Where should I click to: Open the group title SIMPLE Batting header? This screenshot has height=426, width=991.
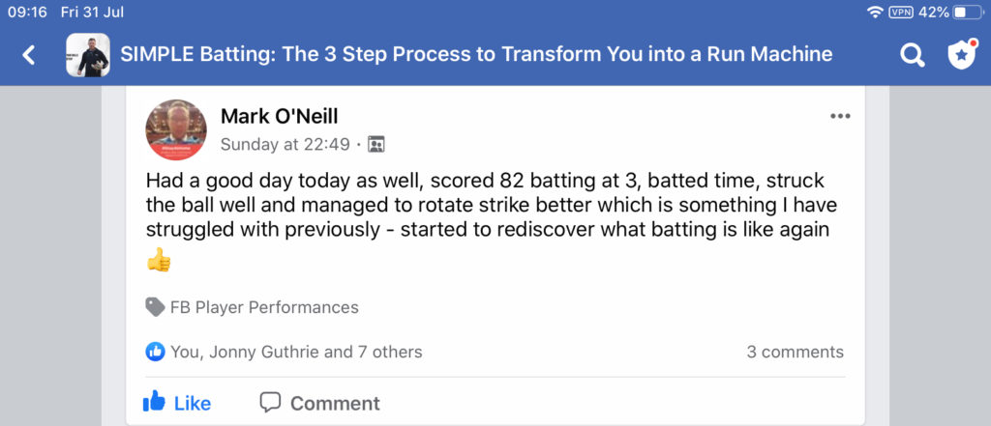[476, 54]
